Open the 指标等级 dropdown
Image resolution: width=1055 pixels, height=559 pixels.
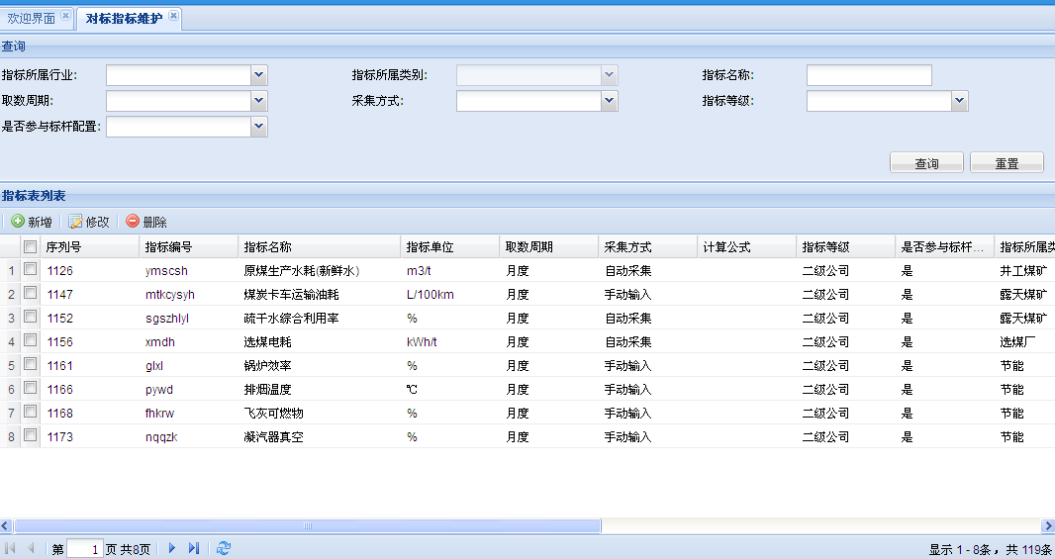tap(960, 101)
